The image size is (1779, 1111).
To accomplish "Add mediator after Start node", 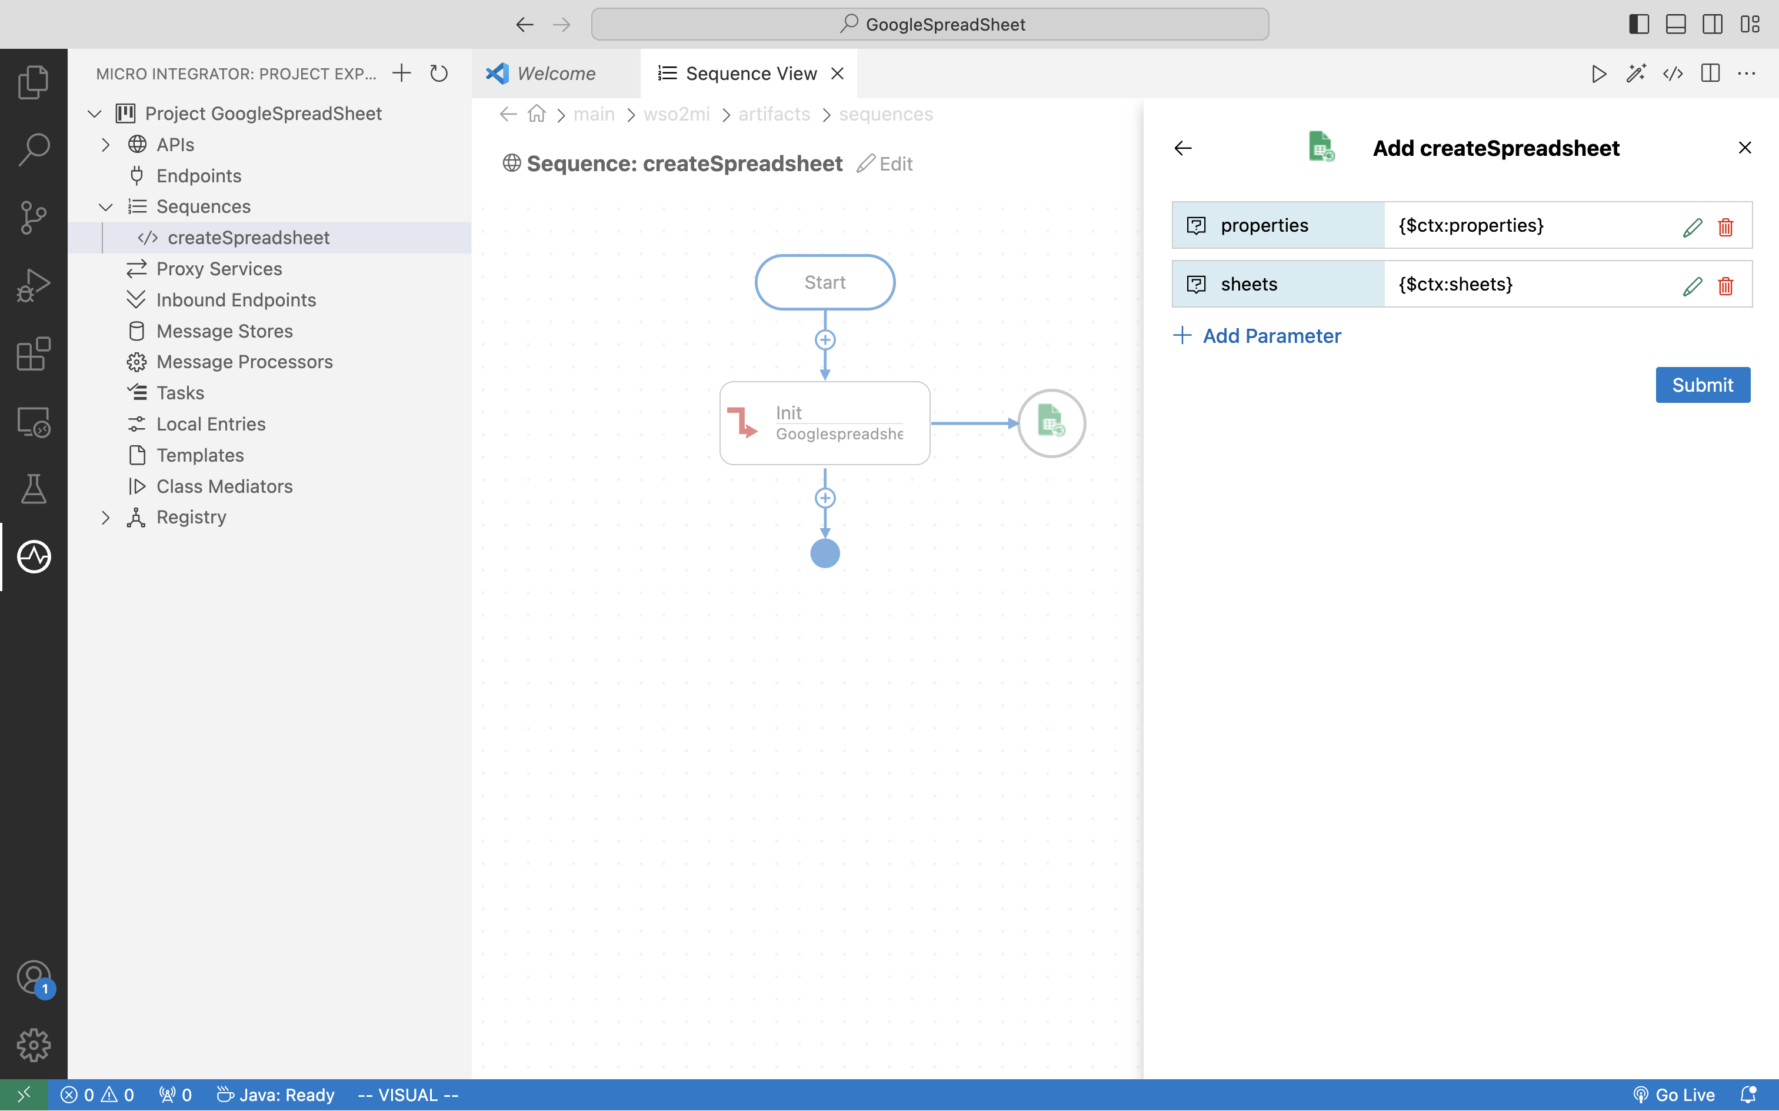I will 825,339.
